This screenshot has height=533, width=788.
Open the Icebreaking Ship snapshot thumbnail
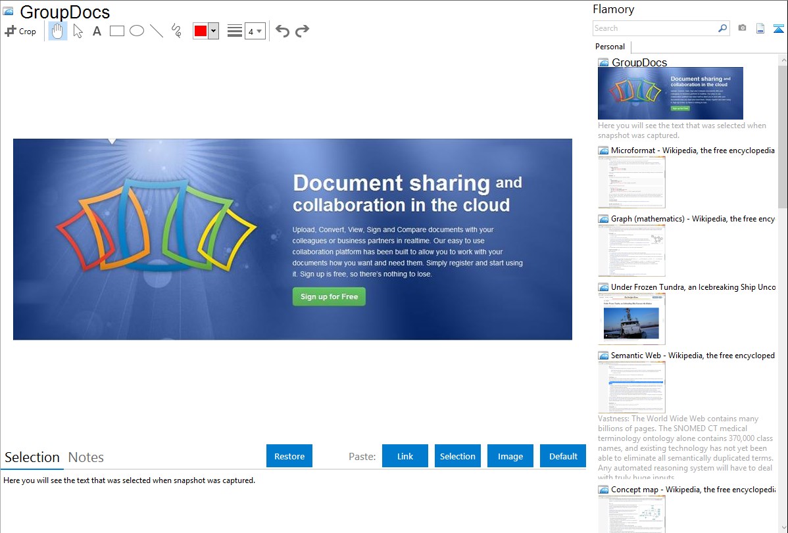pos(631,319)
